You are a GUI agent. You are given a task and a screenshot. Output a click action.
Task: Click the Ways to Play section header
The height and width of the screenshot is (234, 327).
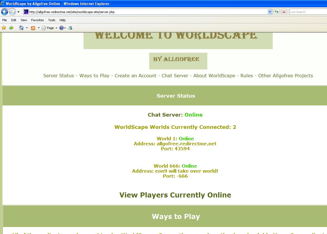[176, 216]
